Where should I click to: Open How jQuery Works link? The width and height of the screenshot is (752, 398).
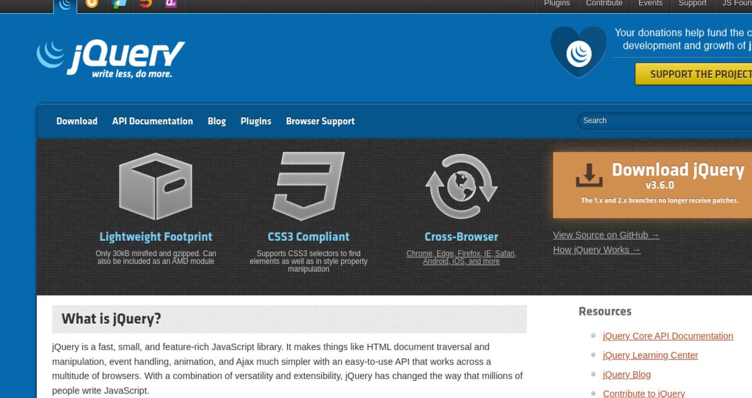coord(597,250)
